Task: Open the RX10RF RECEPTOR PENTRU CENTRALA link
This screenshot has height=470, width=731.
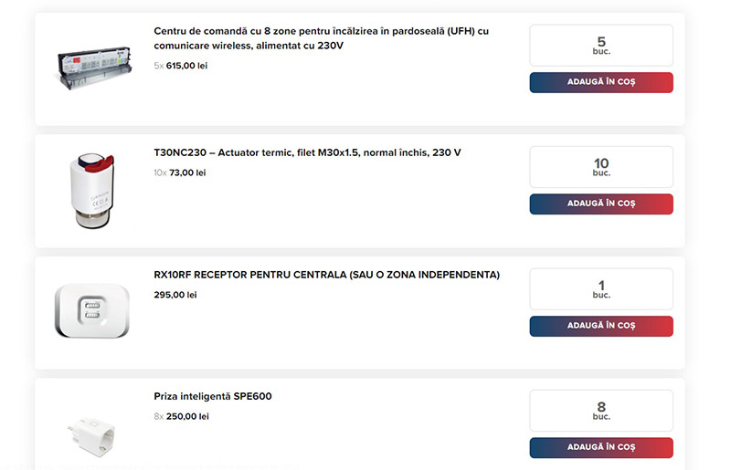Action: (326, 275)
